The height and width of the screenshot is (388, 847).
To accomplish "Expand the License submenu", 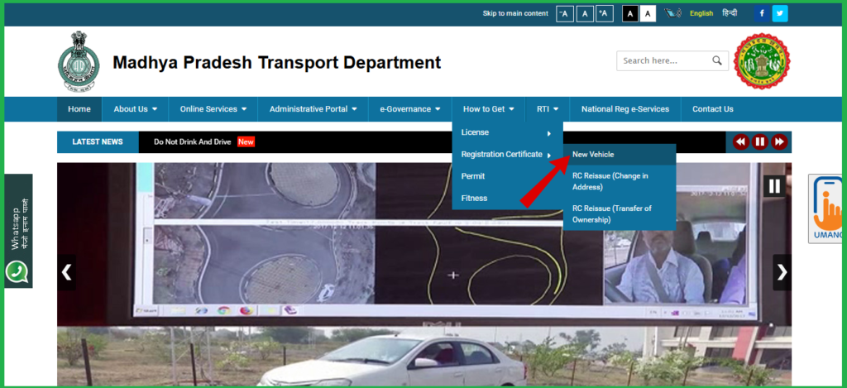I will pos(506,132).
